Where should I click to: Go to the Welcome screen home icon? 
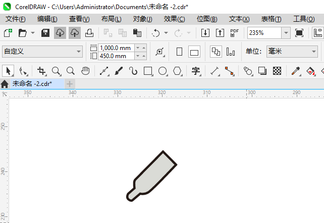(5, 84)
